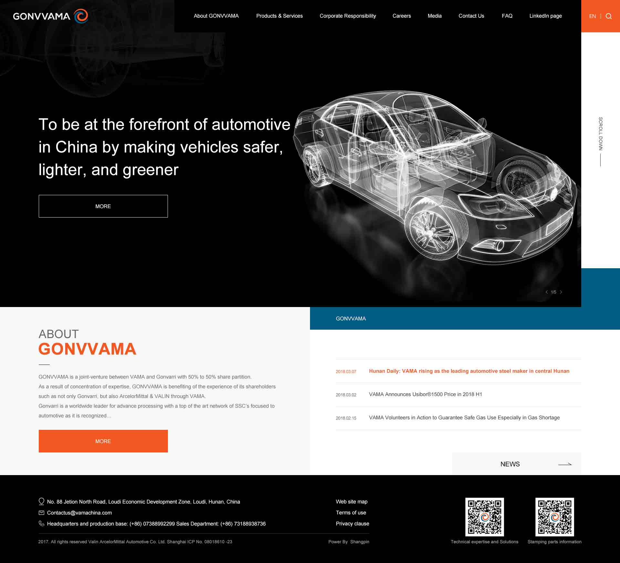Screen dimensions: 620x563
Task: Click the search icon in navigation
Action: (x=609, y=16)
